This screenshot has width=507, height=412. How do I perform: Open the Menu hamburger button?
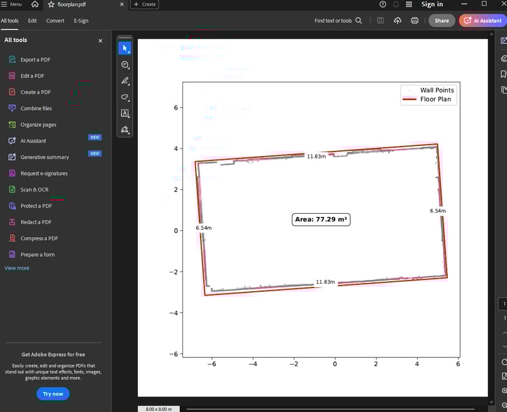(x=11, y=4)
